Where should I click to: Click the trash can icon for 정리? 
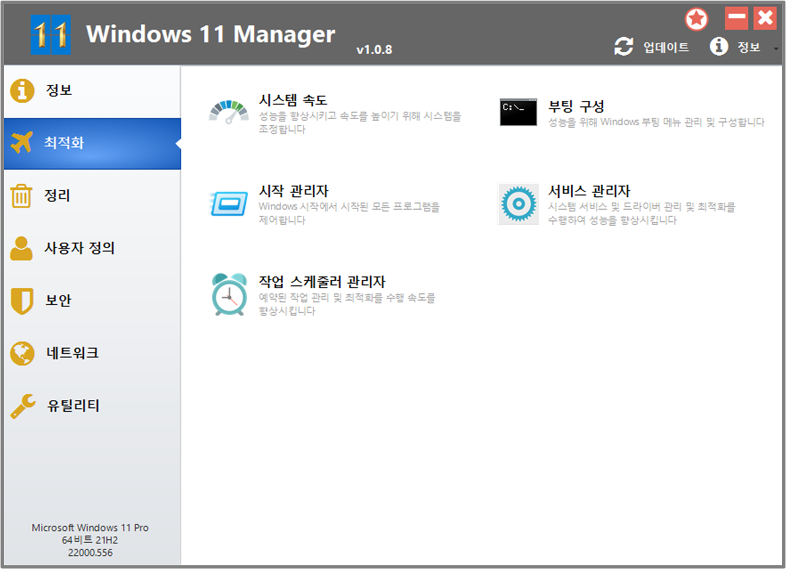click(x=21, y=195)
